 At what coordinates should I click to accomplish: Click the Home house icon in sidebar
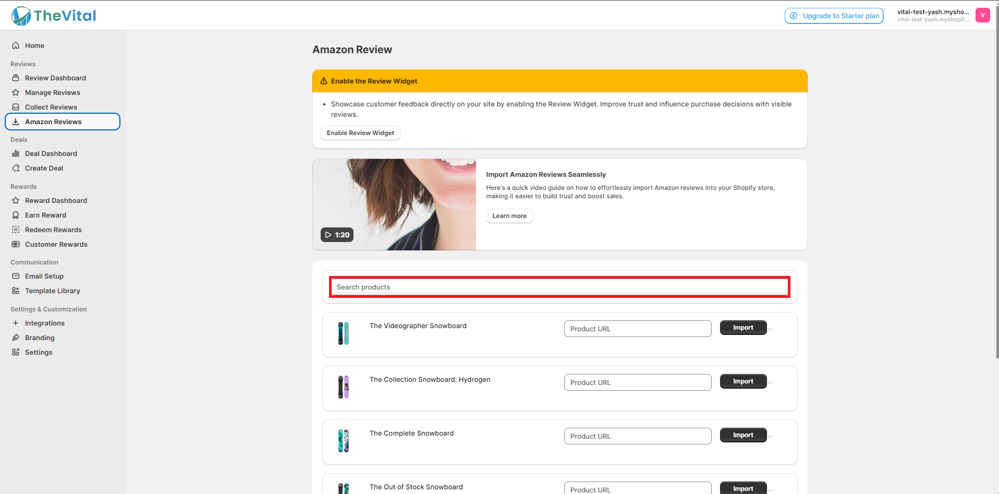coord(16,45)
